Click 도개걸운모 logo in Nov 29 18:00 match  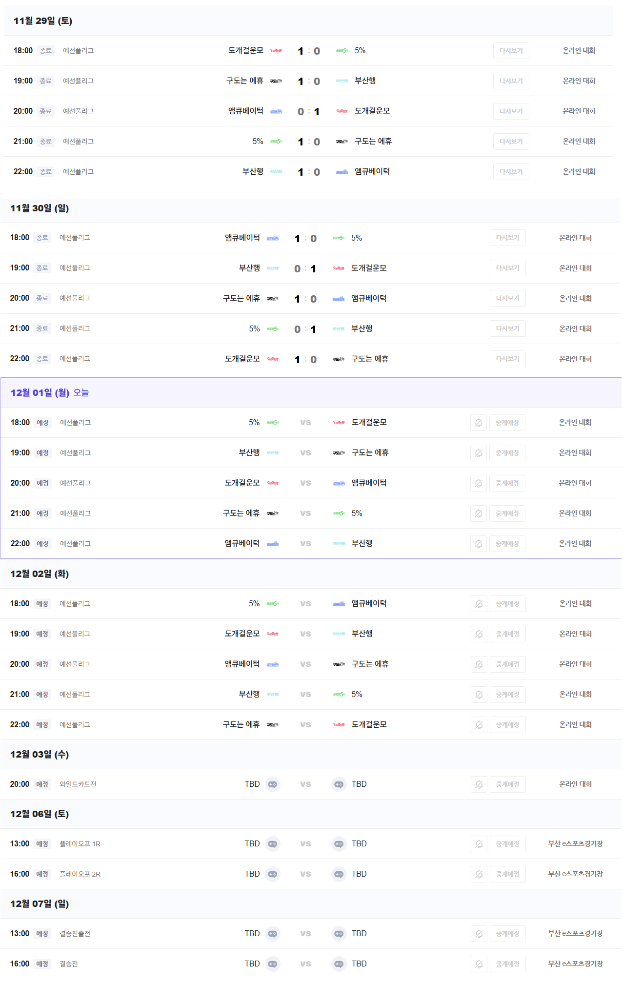[x=276, y=51]
